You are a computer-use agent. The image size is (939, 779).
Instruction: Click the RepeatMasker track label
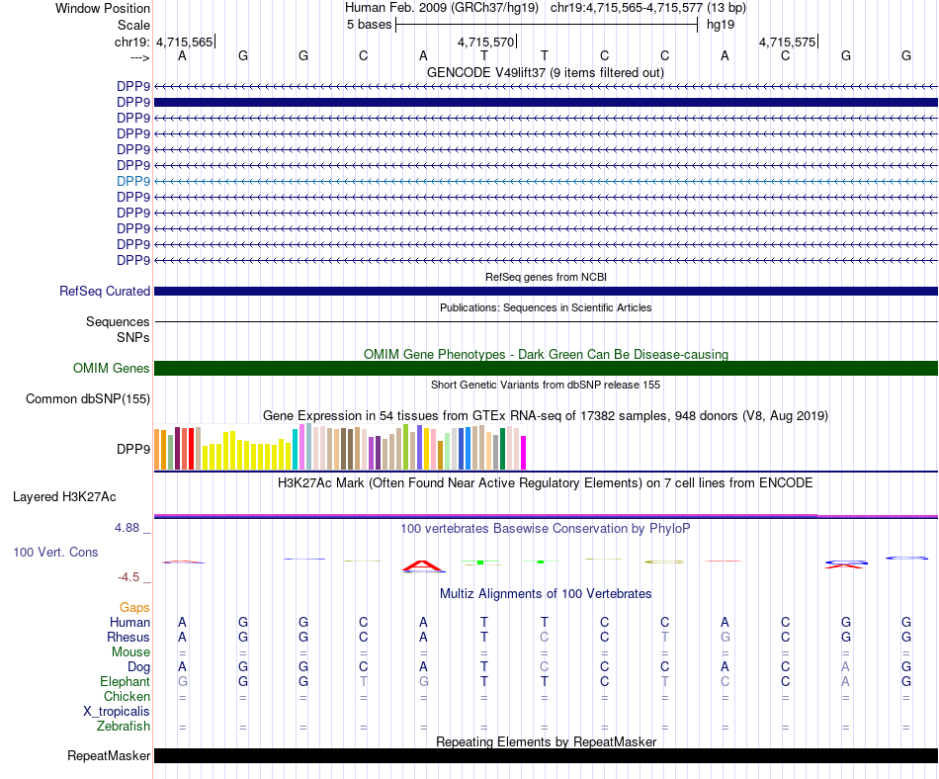[x=109, y=755]
